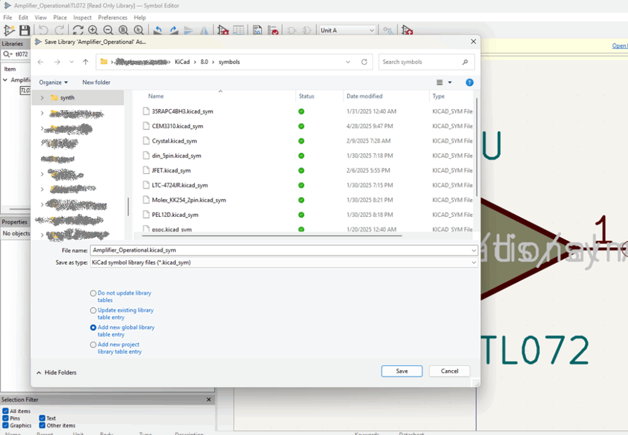Show alternate De Morgan body style
Image resolution: width=628 pixels, height=435 pixels.
[x=307, y=30]
